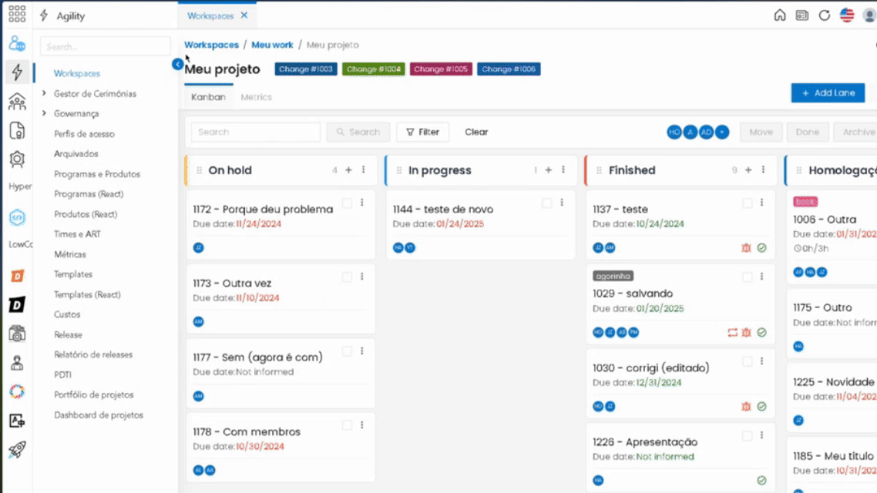Expand the Gestor de Cerimônias tree item
This screenshot has height=493, width=877.
(44, 93)
